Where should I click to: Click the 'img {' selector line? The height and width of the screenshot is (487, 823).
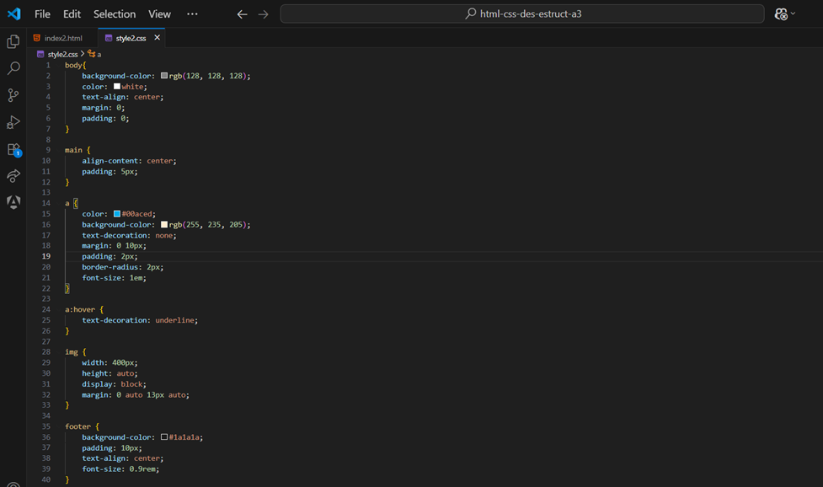tap(76, 352)
